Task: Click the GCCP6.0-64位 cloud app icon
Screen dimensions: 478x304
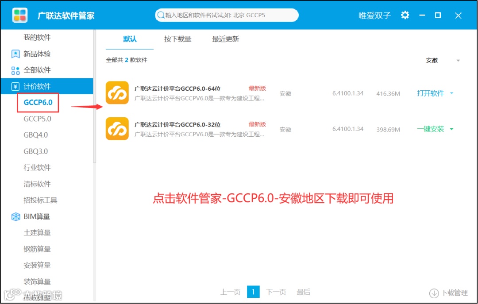Action: [x=117, y=92]
